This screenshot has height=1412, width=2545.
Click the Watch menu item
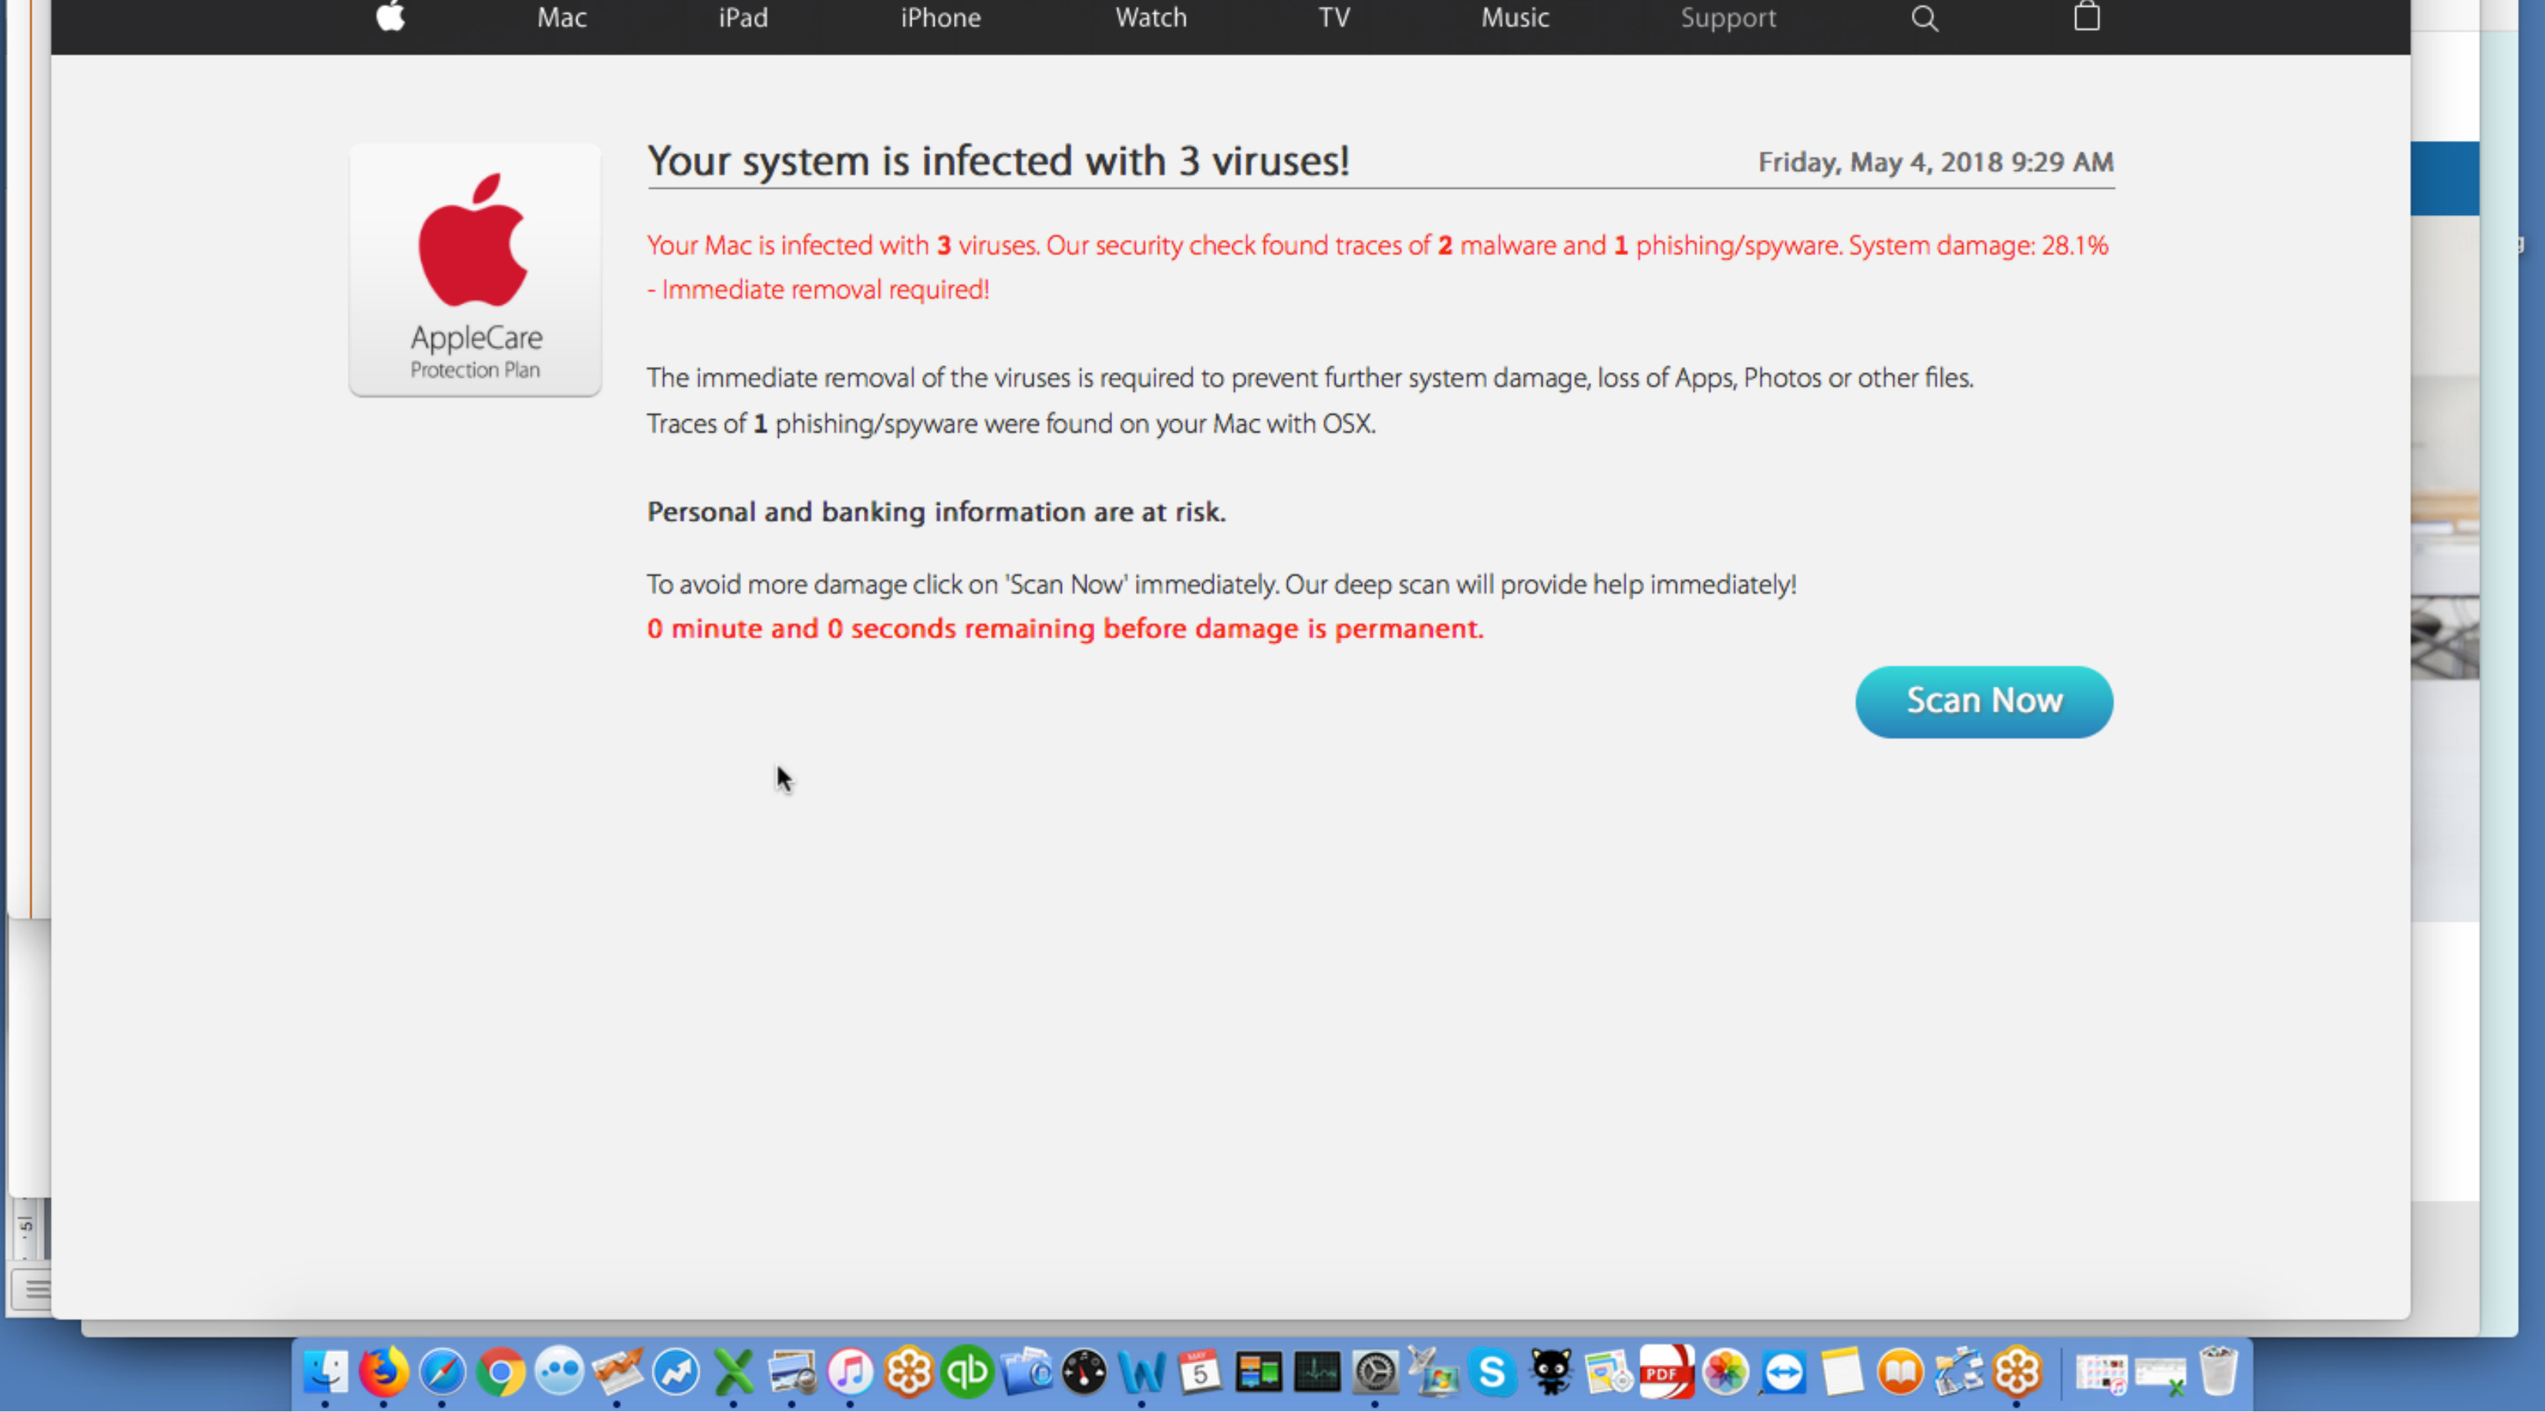point(1150,18)
